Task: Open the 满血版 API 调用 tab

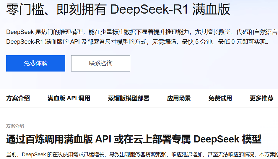Action: click(69, 98)
